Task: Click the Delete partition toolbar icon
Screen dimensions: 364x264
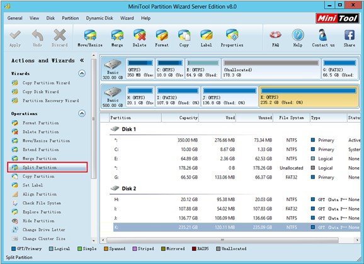Action: coord(140,38)
